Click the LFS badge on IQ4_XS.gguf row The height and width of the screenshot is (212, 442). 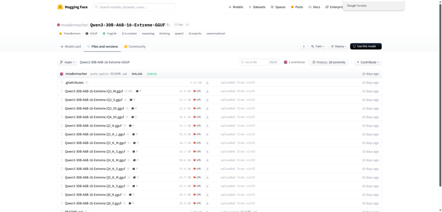point(197,117)
